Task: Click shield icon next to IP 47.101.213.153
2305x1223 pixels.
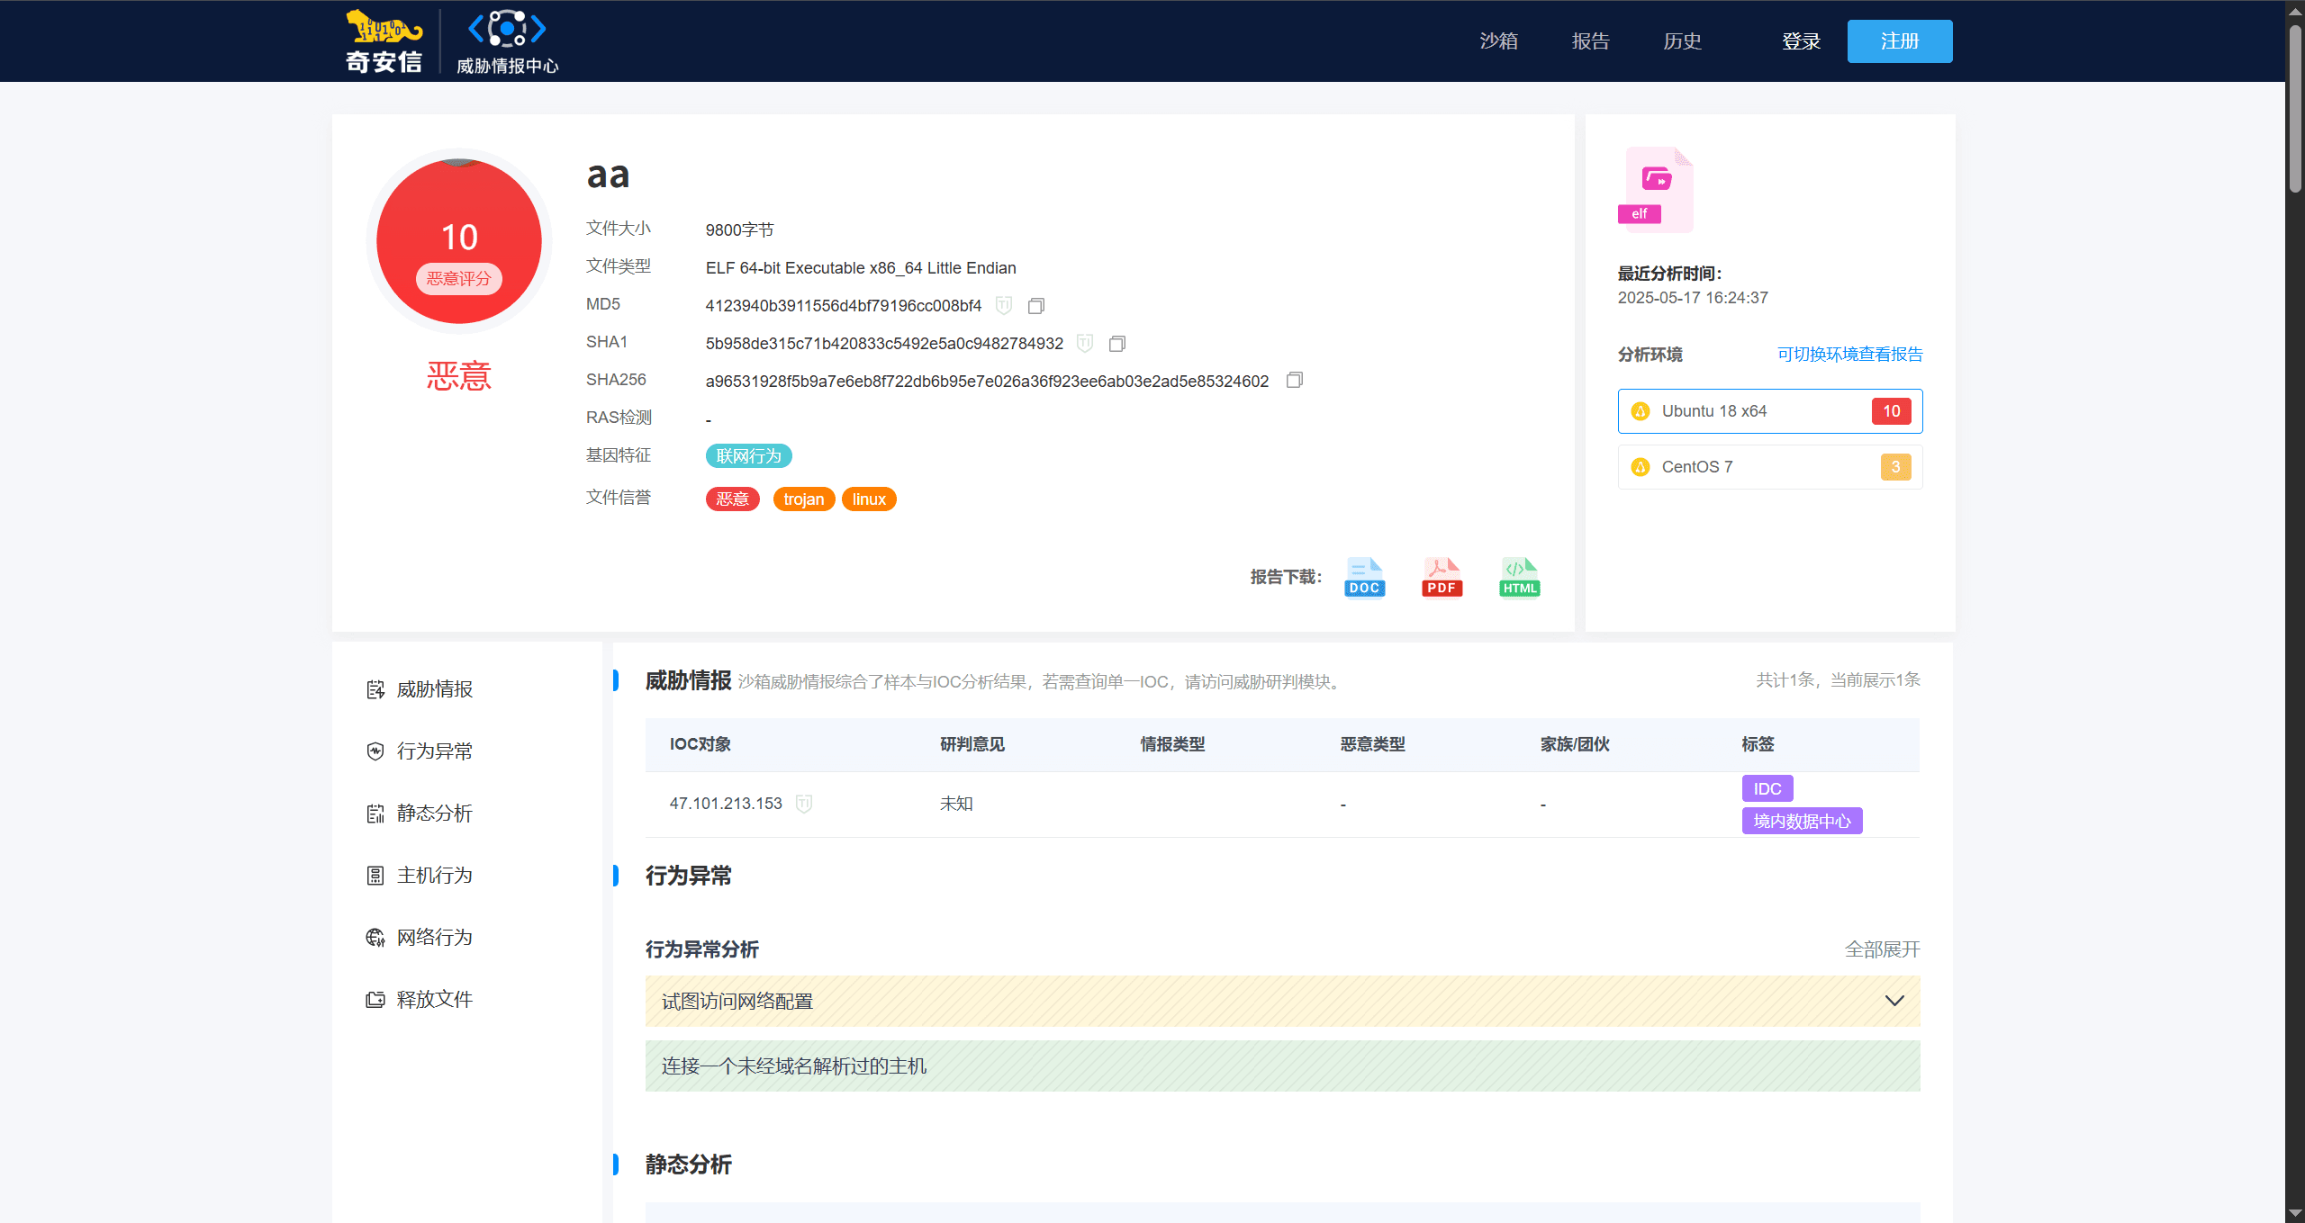Action: point(804,804)
